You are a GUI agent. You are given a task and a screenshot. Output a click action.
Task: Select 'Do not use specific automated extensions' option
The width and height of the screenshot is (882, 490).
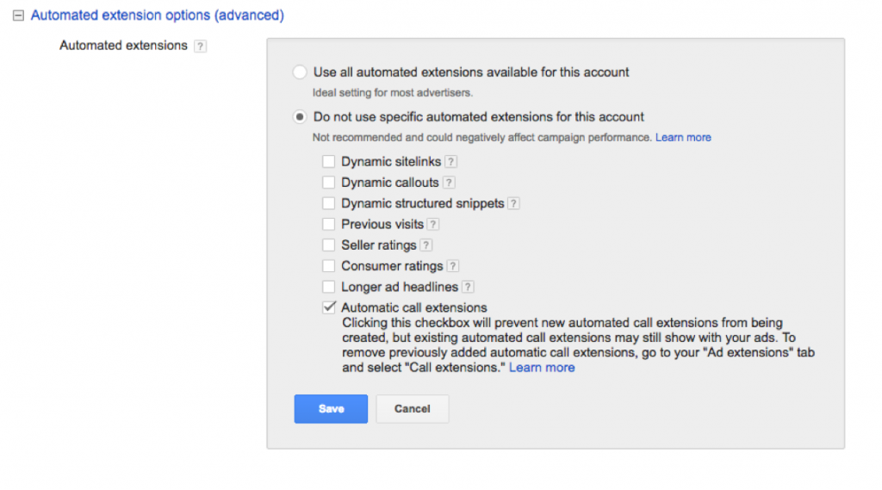tap(300, 116)
